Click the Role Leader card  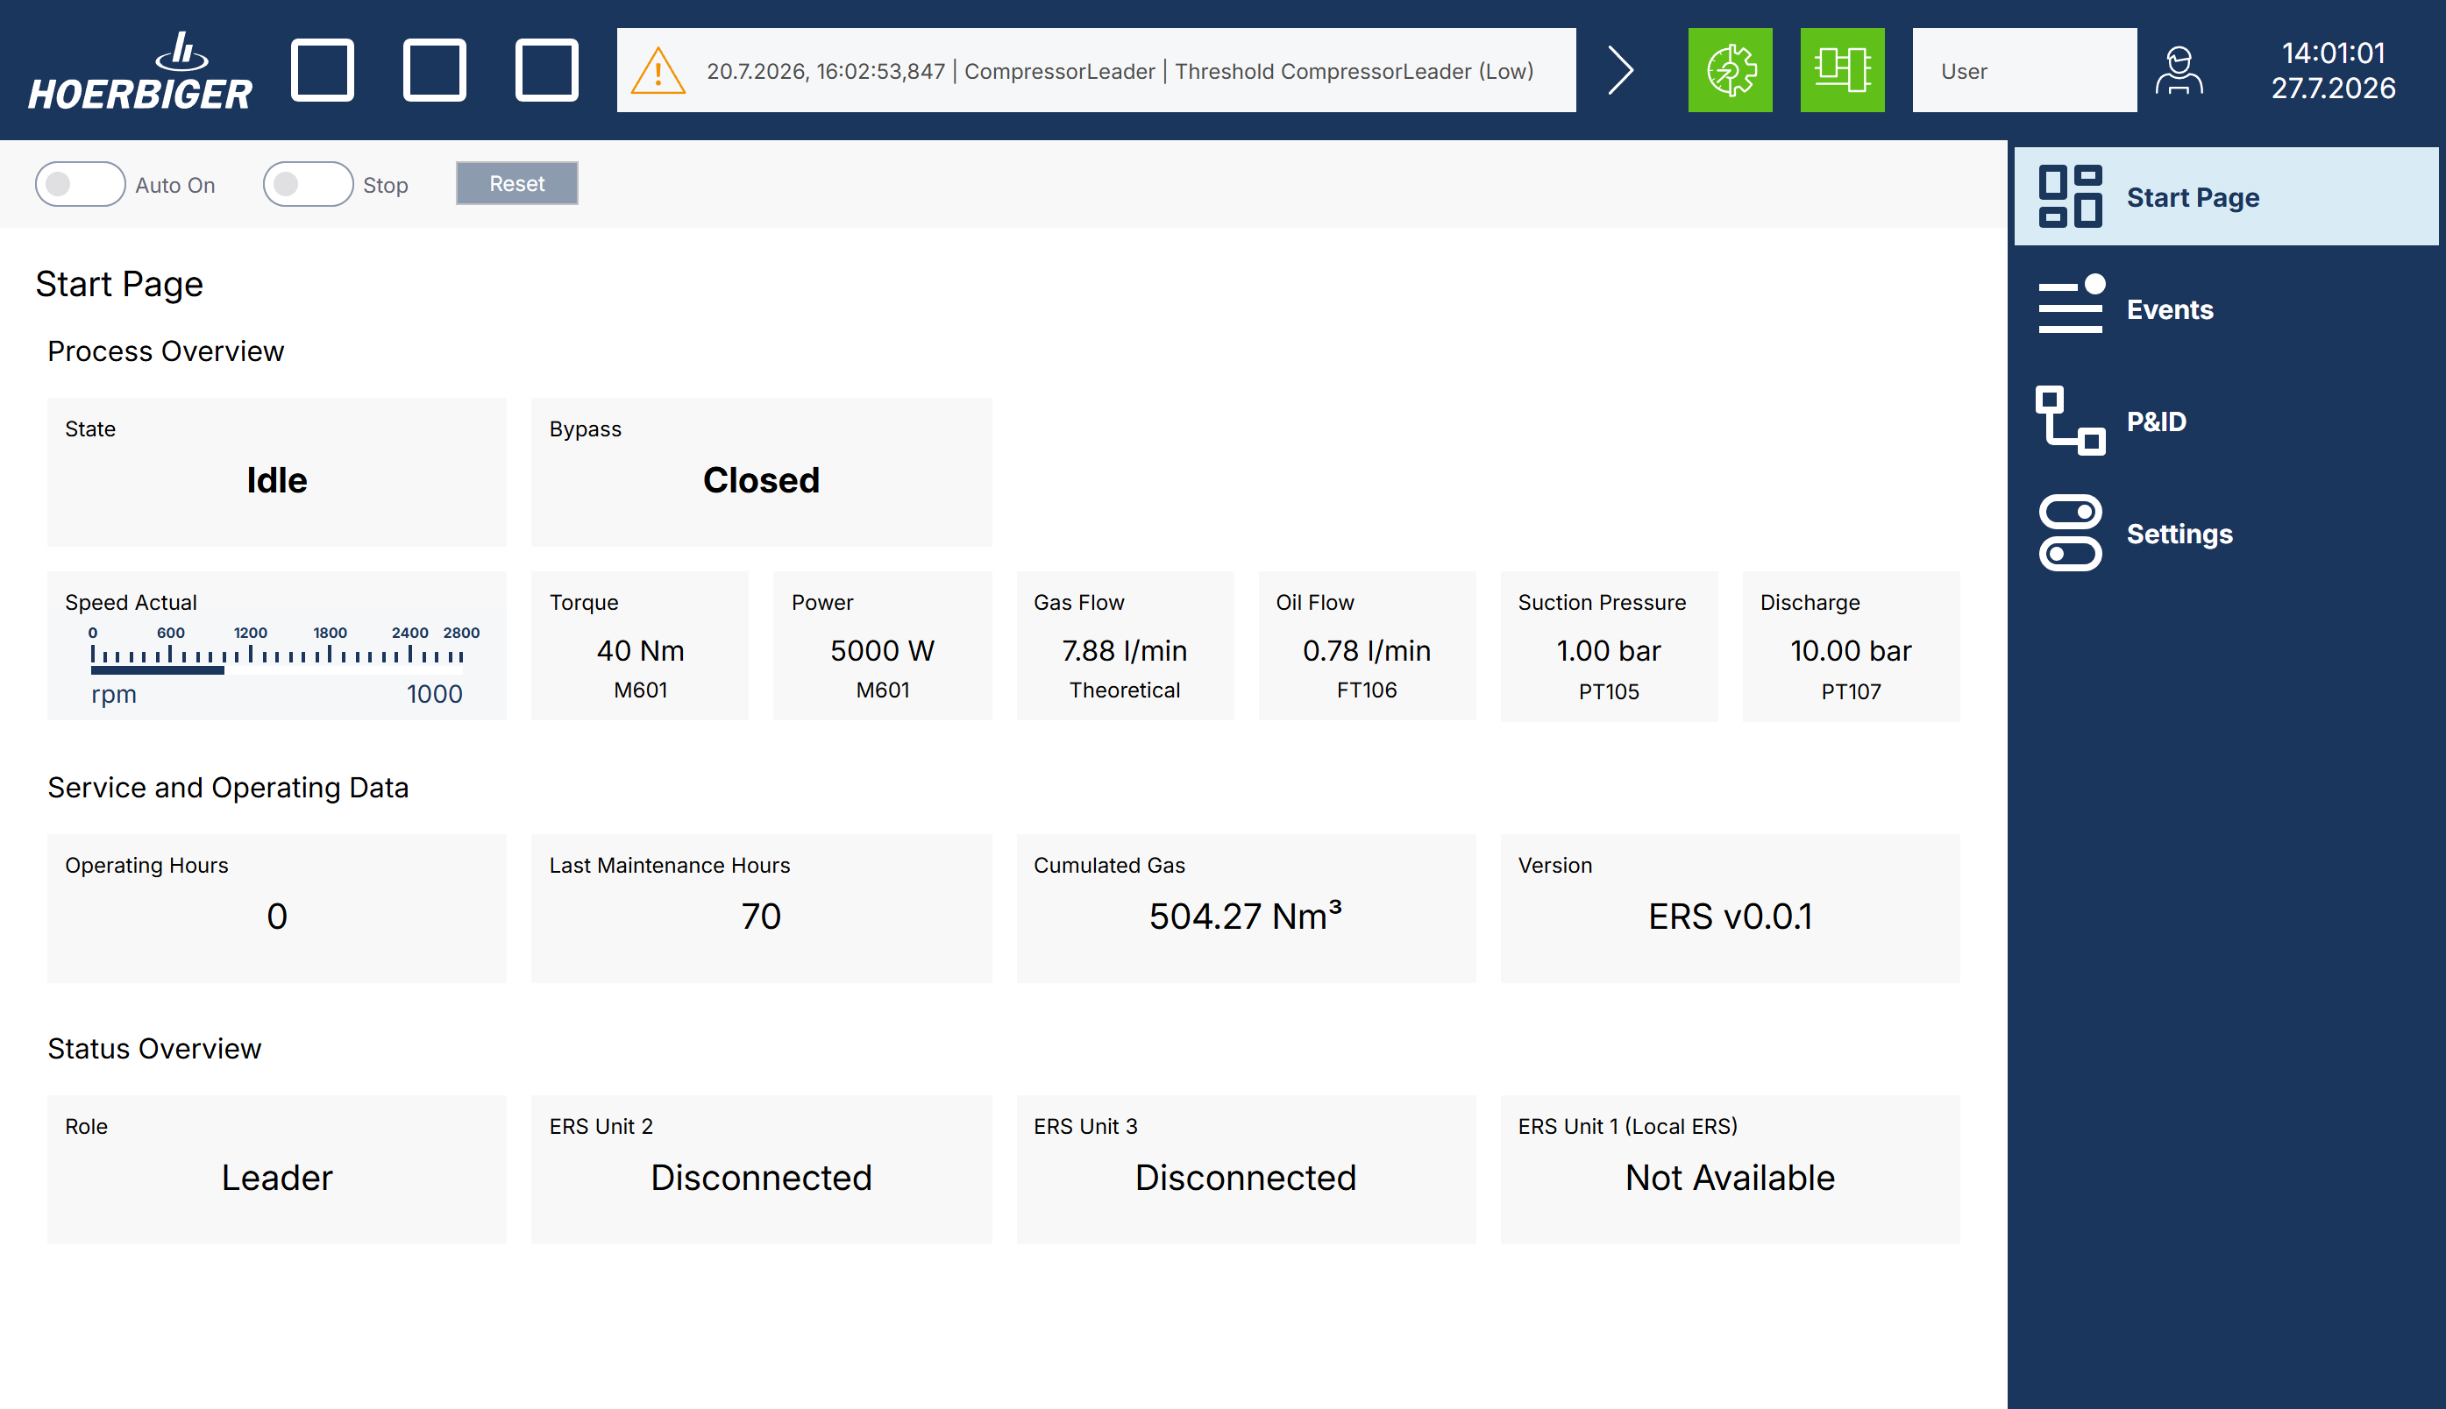pos(277,1170)
